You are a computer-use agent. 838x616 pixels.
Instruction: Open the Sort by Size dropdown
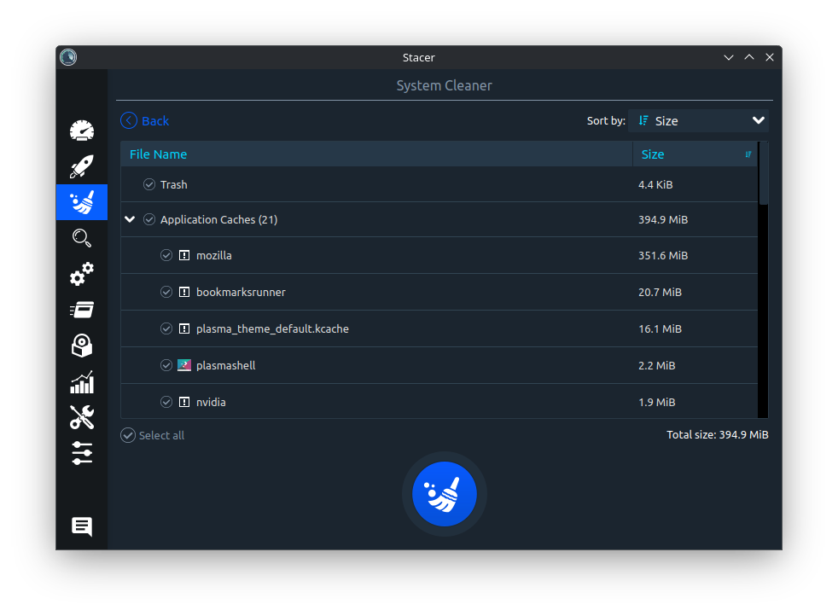[x=698, y=121]
